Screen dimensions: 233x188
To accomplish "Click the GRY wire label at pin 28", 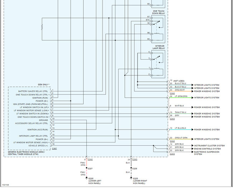I will [x=177, y=116].
